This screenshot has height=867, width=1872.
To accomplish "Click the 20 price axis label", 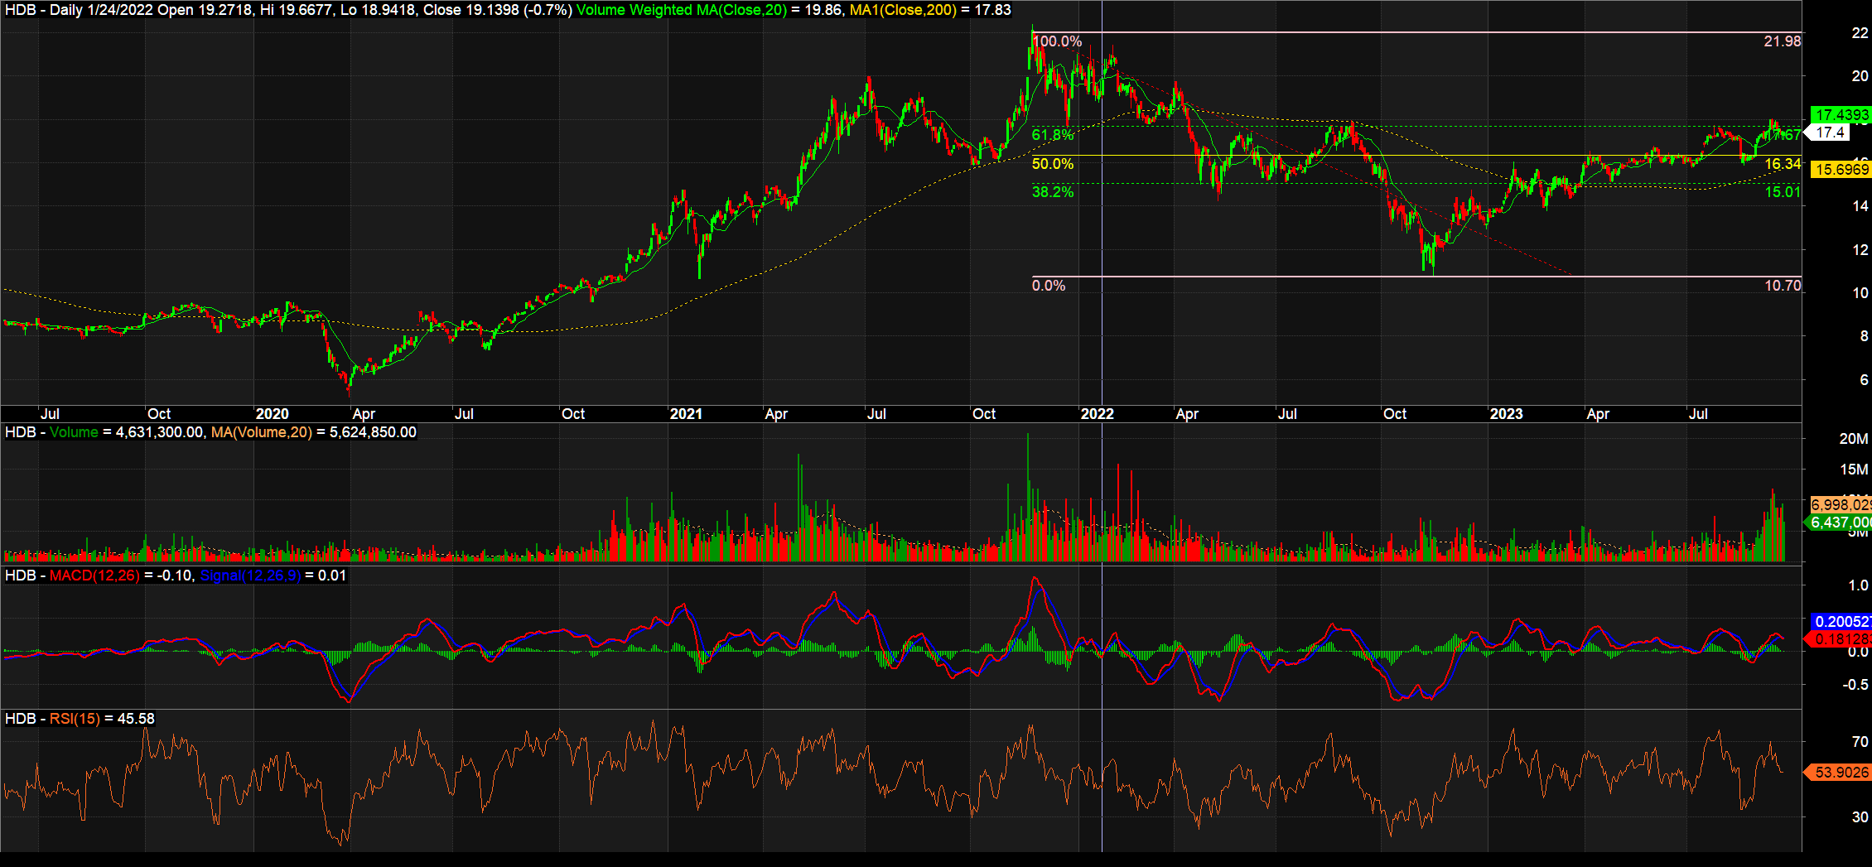I will click(x=1860, y=76).
